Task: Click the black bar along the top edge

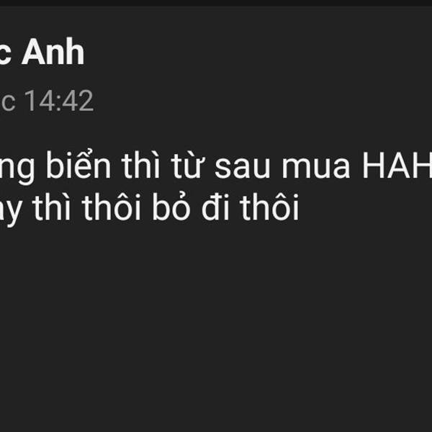Action: click(x=216, y=3)
